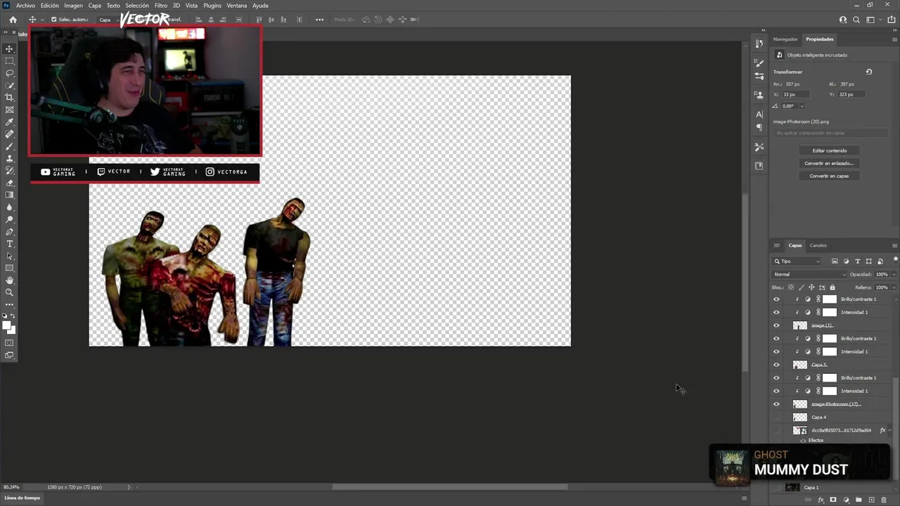
Task: Open the Ventana menu
Action: pos(237,6)
